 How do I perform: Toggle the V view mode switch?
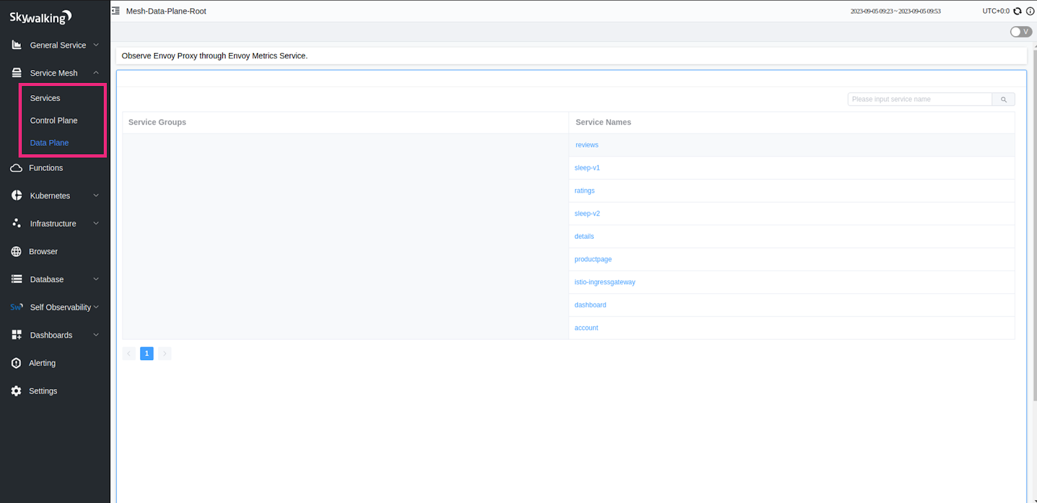pos(1021,32)
